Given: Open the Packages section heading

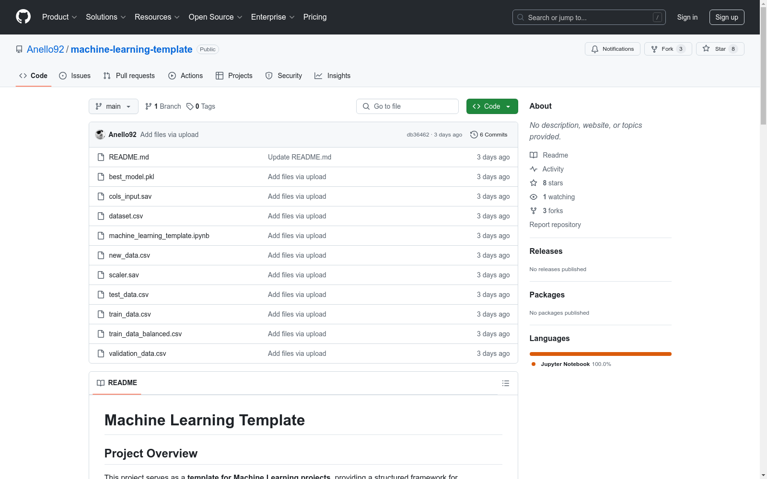Looking at the screenshot, I should [x=547, y=295].
